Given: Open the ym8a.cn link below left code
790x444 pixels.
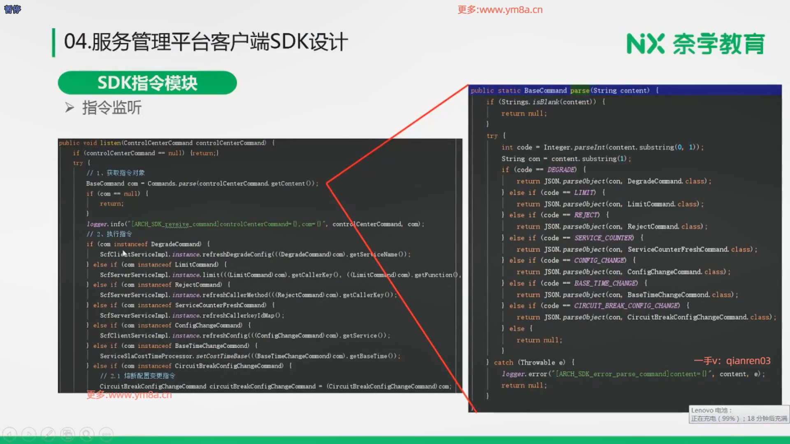Looking at the screenshot, I should click(x=129, y=395).
